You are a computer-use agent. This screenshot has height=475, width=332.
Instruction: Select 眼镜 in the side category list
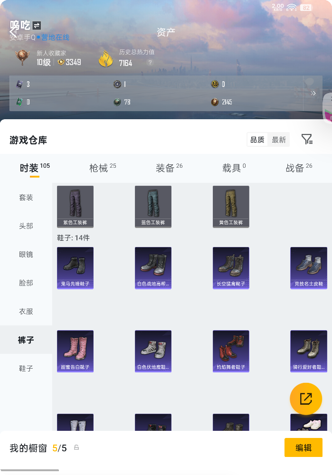pos(26,255)
